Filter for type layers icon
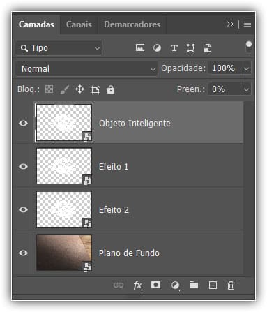The image size is (267, 312). [174, 48]
